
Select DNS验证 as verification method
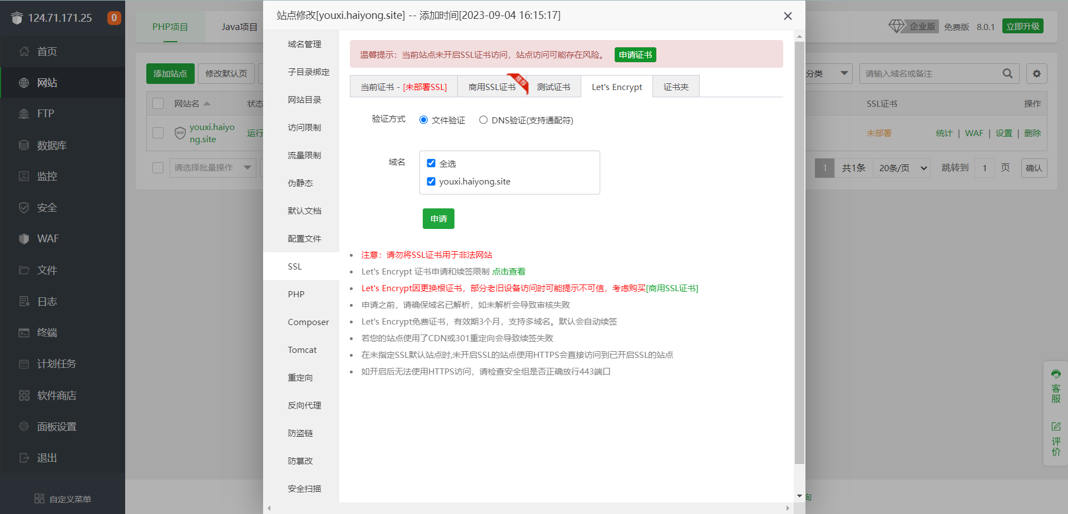pos(483,119)
